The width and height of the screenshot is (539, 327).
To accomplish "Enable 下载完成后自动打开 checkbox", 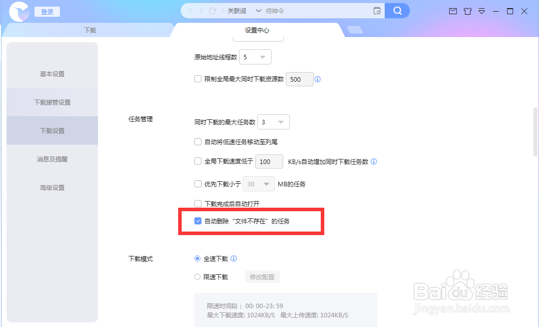I will (197, 204).
